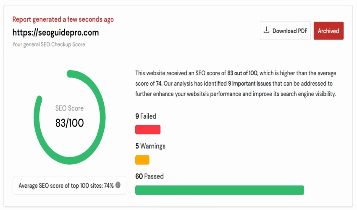Screen dimensions: 357x210
Task: Click the "Report generated a few seconds ago" text
Action: (63, 19)
